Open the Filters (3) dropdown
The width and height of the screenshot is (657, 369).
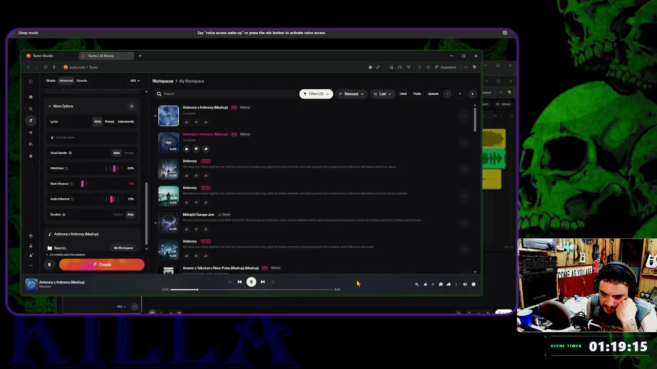pyautogui.click(x=316, y=94)
